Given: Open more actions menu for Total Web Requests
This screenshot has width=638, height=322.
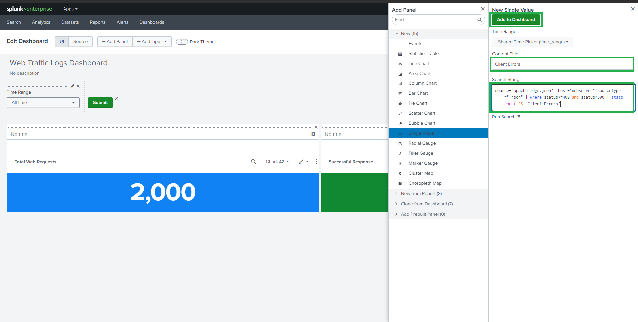Looking at the screenshot, I should [x=316, y=162].
